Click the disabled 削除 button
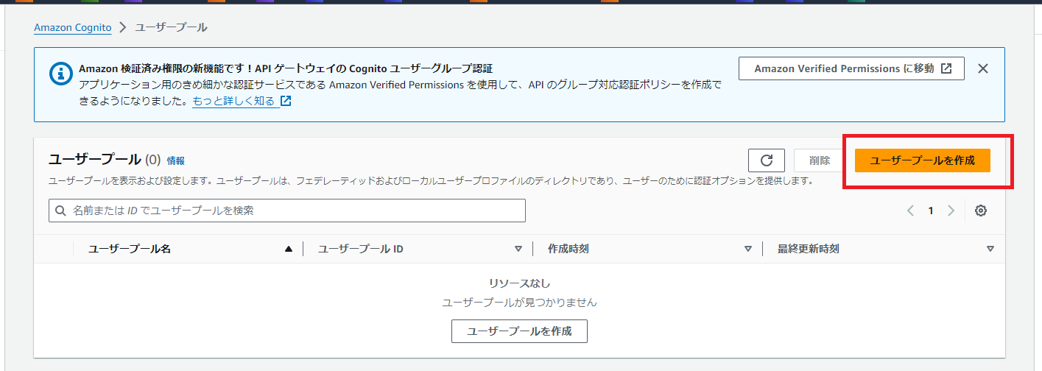Screen dimensions: 1042x371 coord(819,160)
